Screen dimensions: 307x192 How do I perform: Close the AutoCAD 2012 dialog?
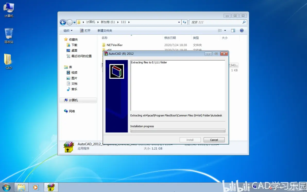(224, 54)
